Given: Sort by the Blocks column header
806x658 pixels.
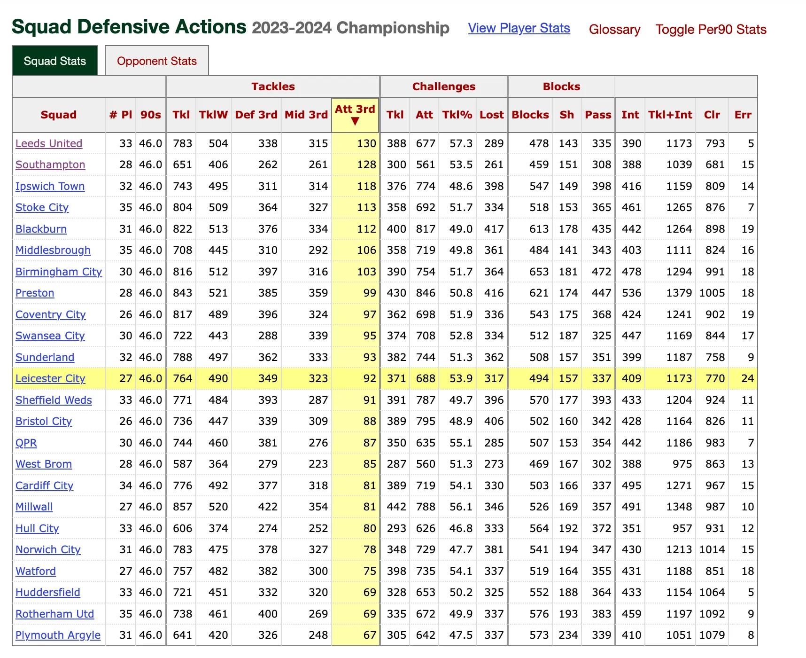Looking at the screenshot, I should [530, 115].
